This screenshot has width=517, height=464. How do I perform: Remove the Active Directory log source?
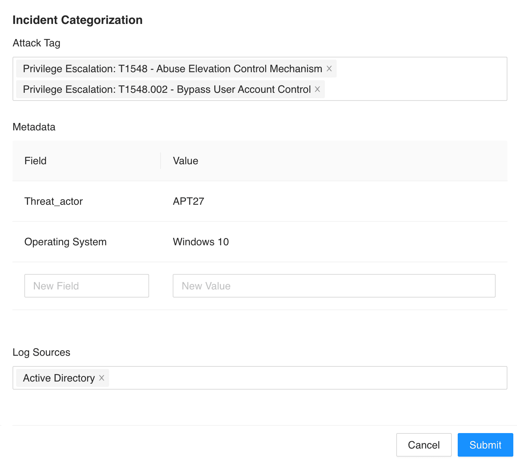102,378
